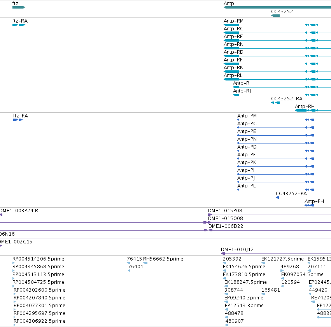Select the EK097054.5prime EST label

click(x=302, y=275)
